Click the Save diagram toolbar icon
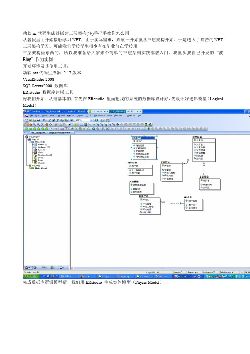The image size is (250, 354). (x=35, y=120)
